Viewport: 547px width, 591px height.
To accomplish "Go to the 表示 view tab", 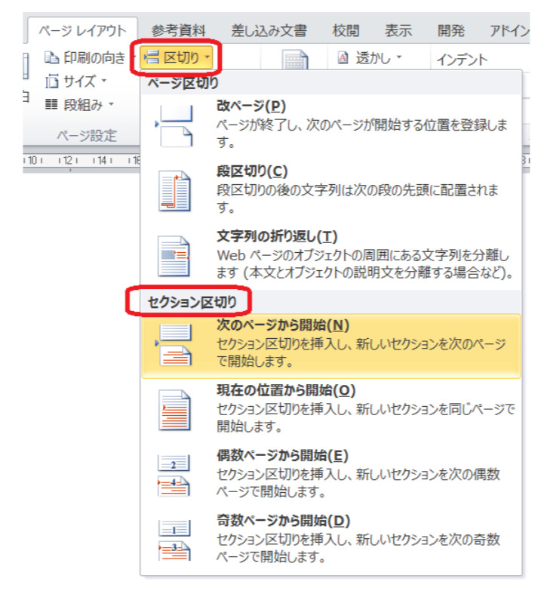I will click(398, 31).
